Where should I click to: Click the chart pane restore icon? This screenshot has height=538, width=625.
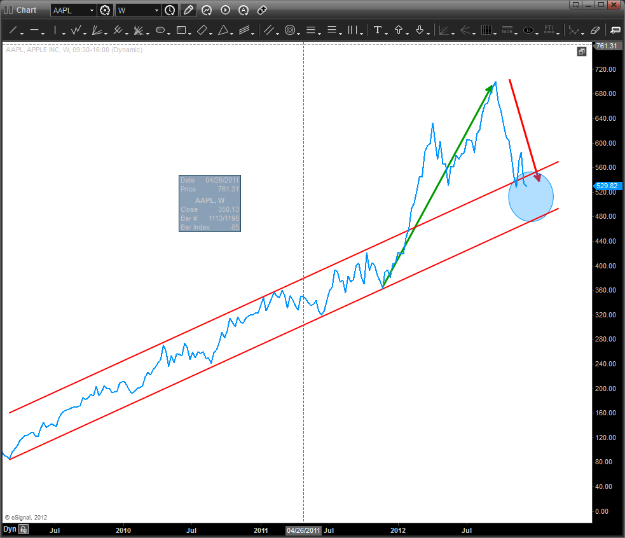coord(582,52)
